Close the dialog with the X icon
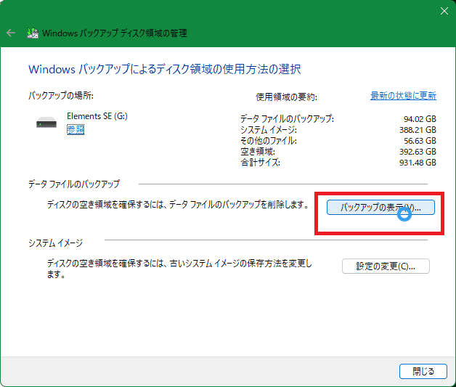The image size is (456, 387). [444, 10]
